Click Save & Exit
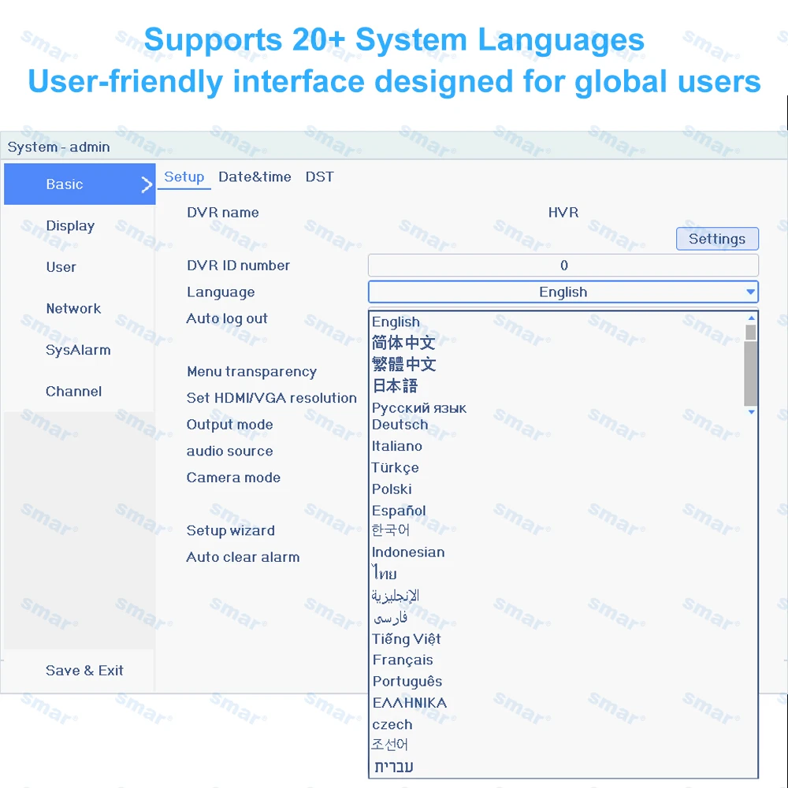Image resolution: width=788 pixels, height=788 pixels. point(84,671)
